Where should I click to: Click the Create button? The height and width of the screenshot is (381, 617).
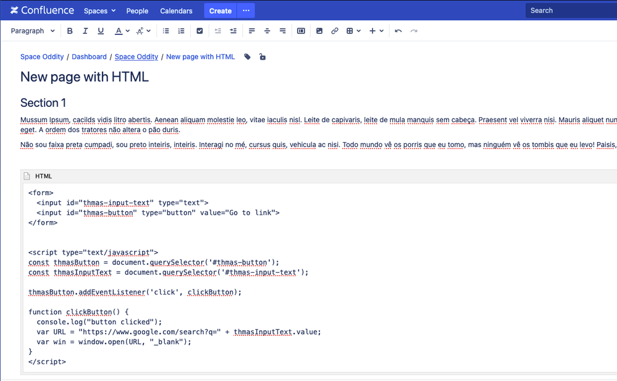pyautogui.click(x=220, y=10)
